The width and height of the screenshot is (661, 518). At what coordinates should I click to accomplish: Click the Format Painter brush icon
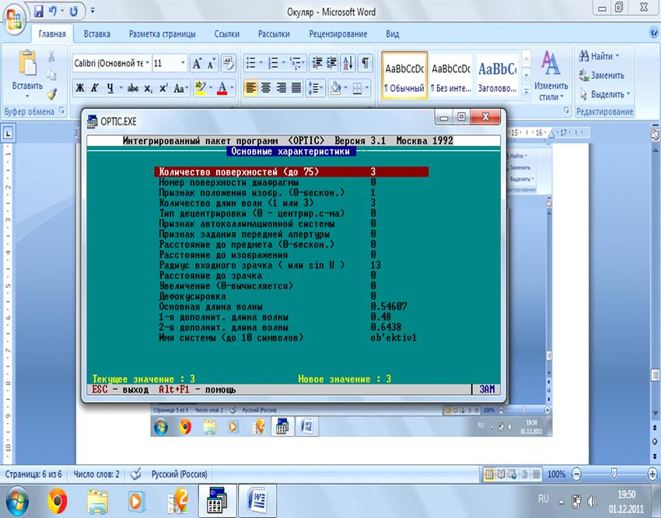pos(51,94)
